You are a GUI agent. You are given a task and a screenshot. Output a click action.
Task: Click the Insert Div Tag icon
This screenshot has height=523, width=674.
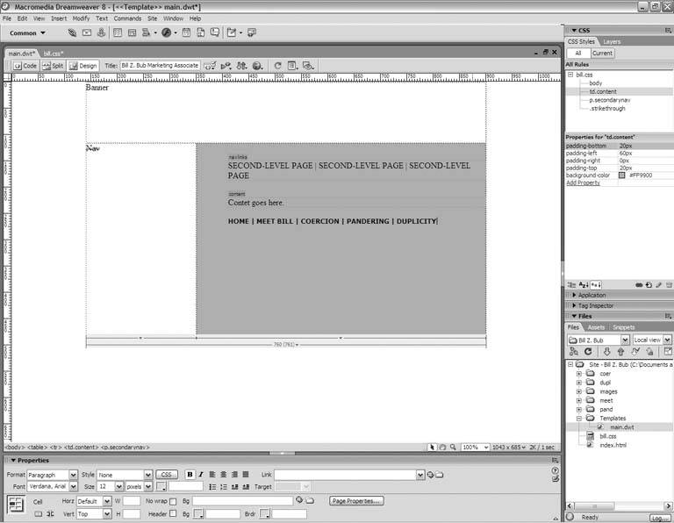click(132, 32)
